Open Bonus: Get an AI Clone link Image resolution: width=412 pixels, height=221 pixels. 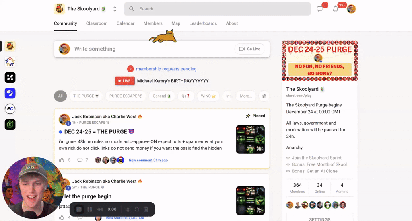[315, 171]
